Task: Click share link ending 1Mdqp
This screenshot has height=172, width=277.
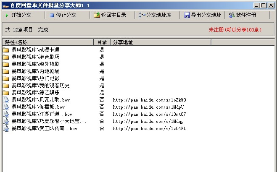Action: tap(148, 121)
